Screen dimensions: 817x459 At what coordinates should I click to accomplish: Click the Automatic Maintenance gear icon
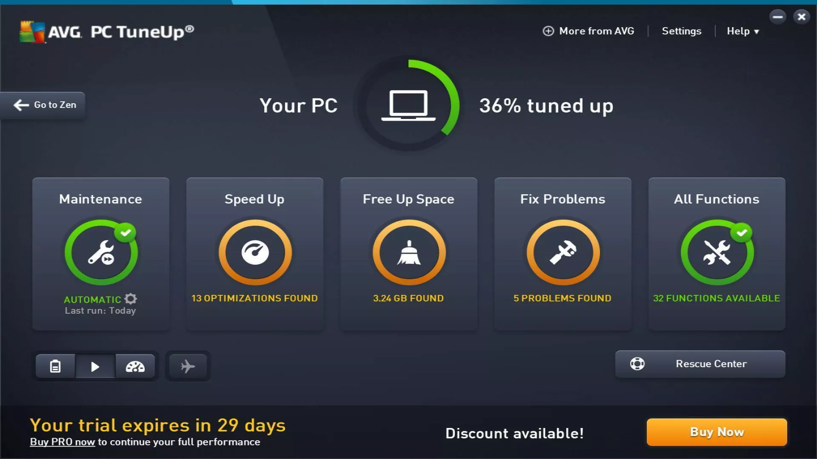[x=131, y=299]
